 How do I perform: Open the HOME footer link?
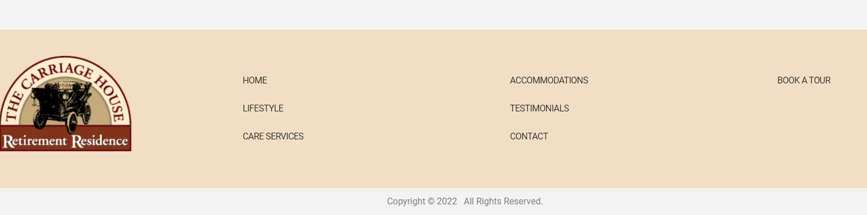(x=255, y=81)
